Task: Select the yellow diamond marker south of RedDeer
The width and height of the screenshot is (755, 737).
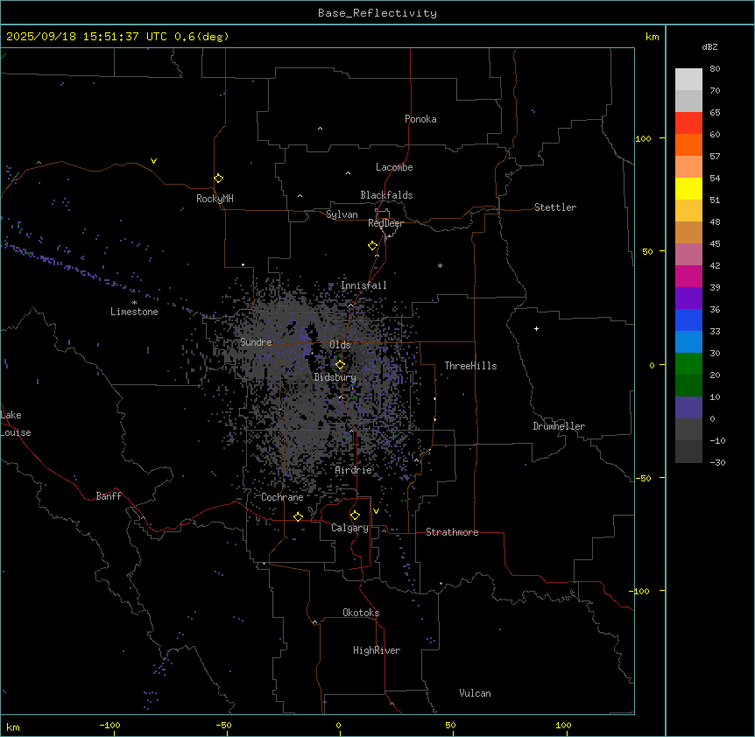Action: pos(373,246)
